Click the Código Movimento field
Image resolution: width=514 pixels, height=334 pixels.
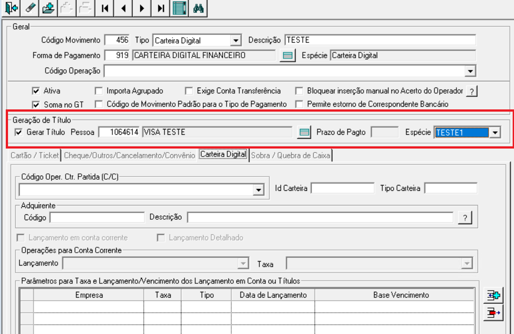[117, 40]
